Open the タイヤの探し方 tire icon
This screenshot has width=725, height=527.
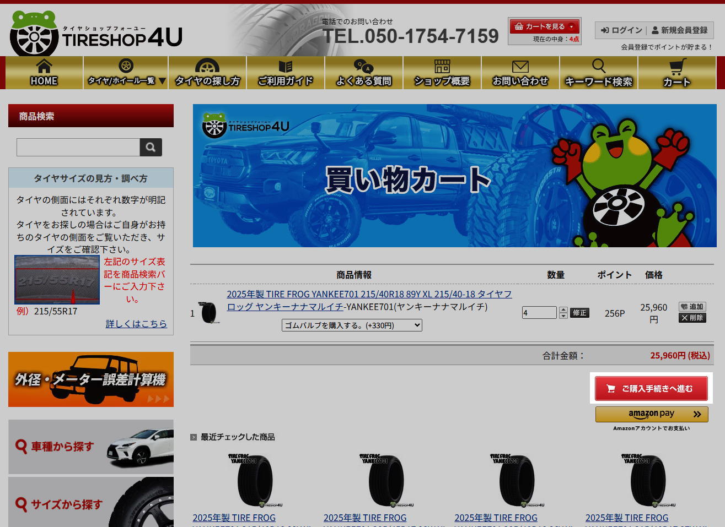click(207, 67)
